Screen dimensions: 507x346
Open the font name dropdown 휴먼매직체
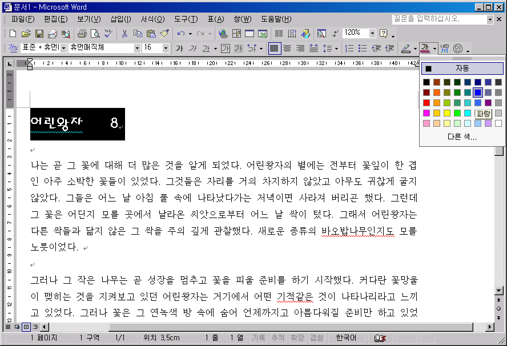pyautogui.click(x=137, y=49)
